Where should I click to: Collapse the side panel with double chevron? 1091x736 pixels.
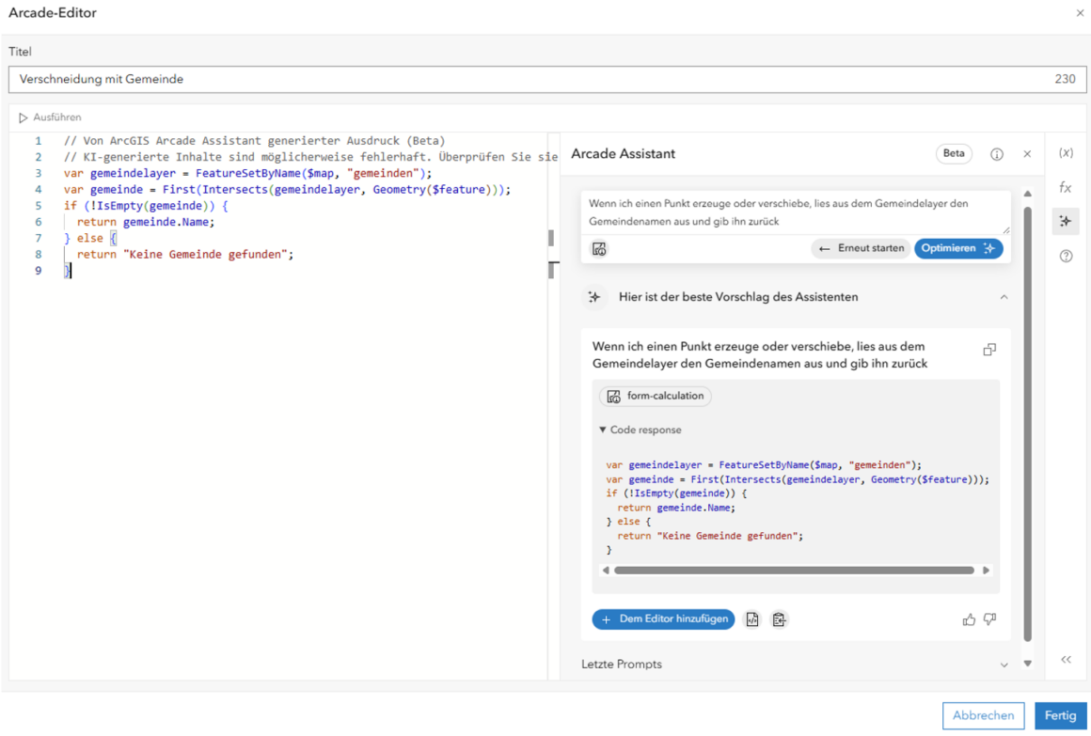(1066, 660)
